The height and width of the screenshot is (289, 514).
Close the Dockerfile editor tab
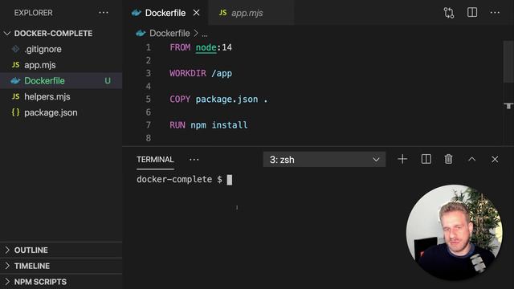click(196, 13)
